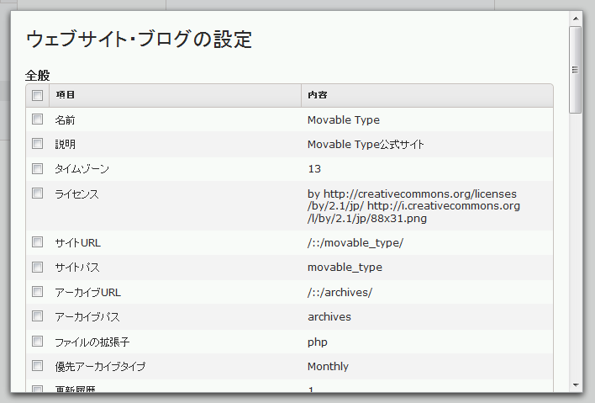
Task: Click the 説明 item label
Action: [x=66, y=145]
